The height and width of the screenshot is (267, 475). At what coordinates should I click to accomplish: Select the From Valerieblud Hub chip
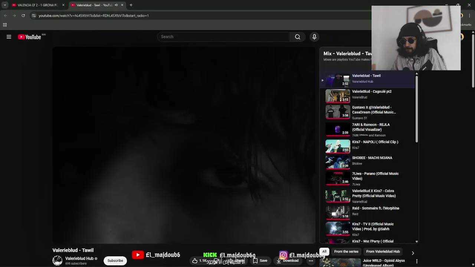(x=383, y=251)
